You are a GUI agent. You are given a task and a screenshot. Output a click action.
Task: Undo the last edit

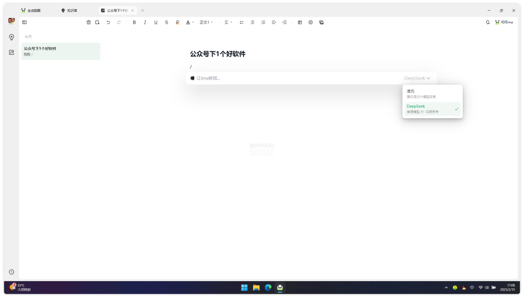click(108, 22)
